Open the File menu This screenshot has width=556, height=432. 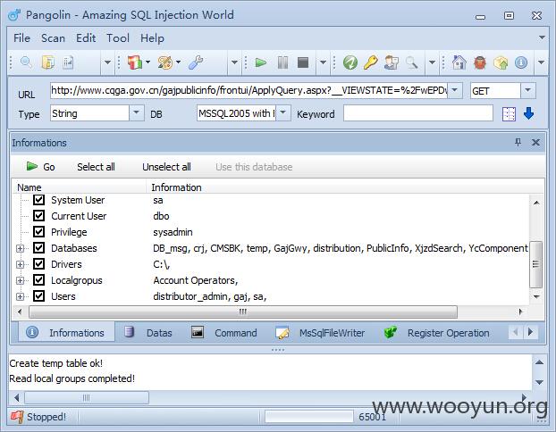tap(21, 37)
